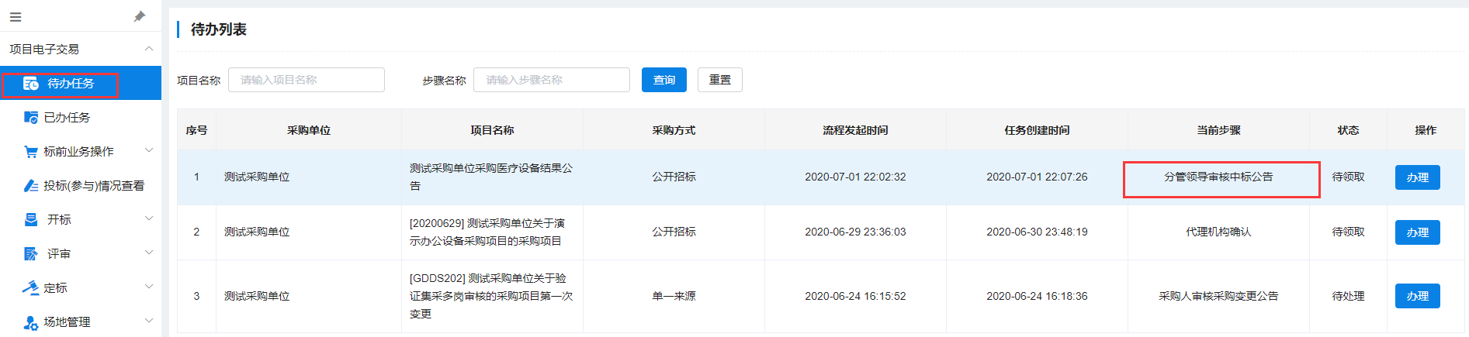Viewport: 1469px width, 337px height.
Task: Select the 待办任务 menu item
Action: 71,84
